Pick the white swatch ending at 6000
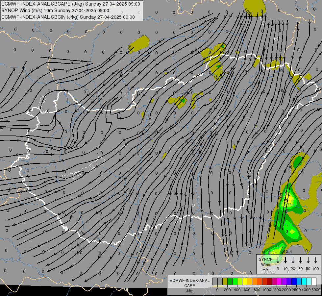The height and width of the screenshot is (296, 322). [x=314, y=281]
